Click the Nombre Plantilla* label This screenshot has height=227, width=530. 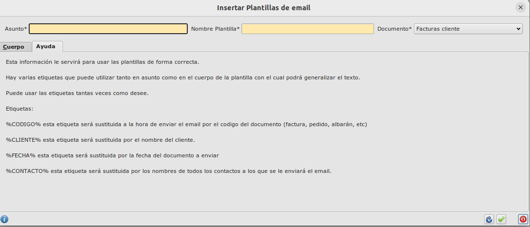216,29
